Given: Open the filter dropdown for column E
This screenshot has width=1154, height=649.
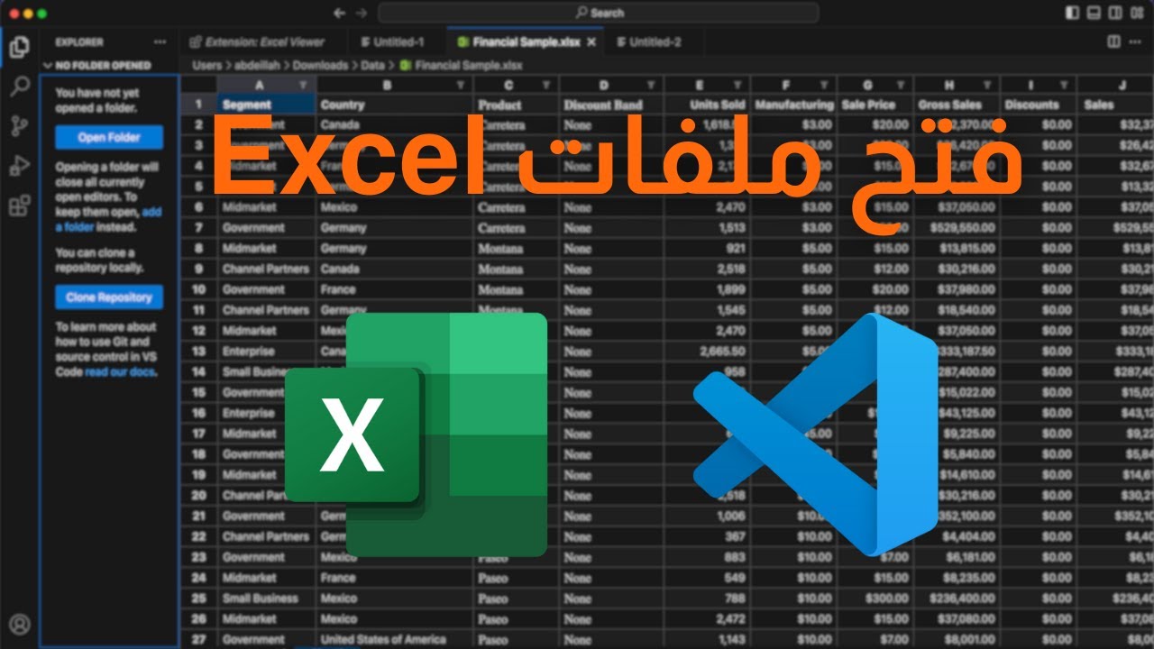Looking at the screenshot, I should [x=738, y=84].
